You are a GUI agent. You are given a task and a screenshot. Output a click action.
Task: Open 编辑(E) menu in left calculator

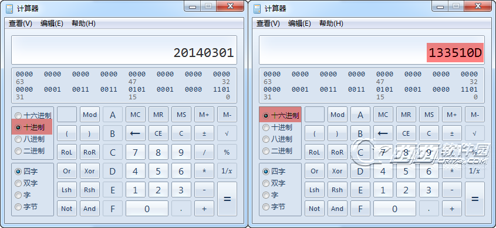(x=52, y=24)
